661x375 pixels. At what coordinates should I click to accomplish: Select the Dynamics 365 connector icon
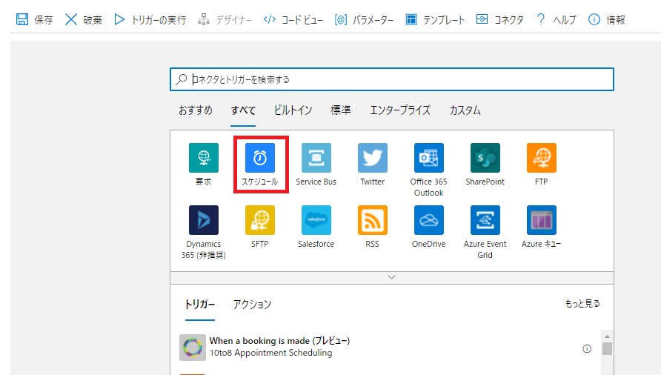click(204, 220)
